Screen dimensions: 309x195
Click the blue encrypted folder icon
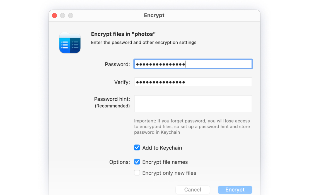pos(70,42)
